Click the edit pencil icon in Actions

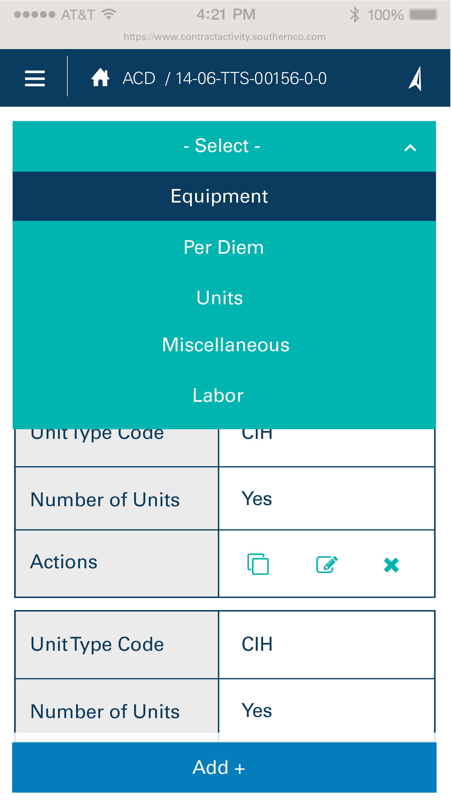coord(327,564)
